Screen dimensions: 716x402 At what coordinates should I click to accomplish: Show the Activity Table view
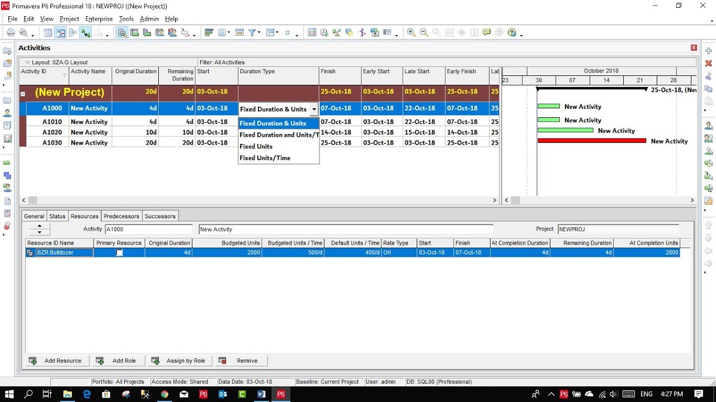click(48, 33)
